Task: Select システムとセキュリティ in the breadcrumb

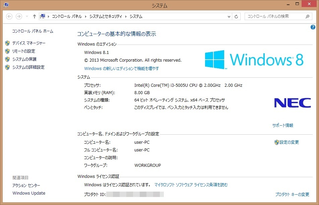Action: point(106,16)
